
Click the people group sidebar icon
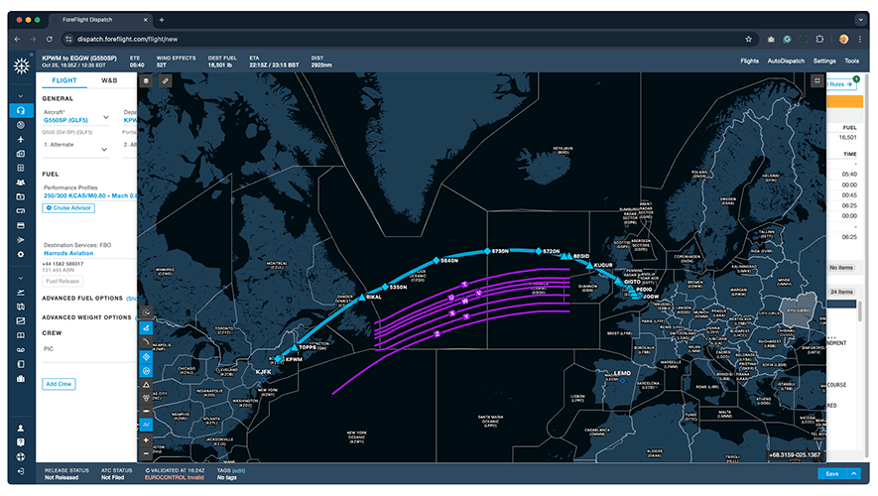point(21,183)
